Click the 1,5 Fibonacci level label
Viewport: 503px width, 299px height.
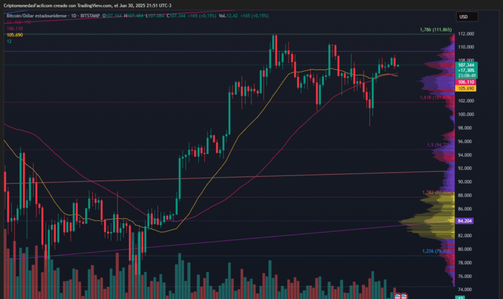439,145
